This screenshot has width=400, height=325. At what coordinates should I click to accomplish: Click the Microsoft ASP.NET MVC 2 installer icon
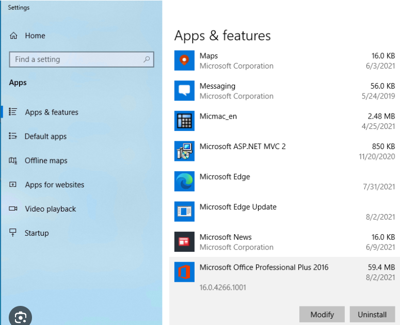pyautogui.click(x=184, y=151)
